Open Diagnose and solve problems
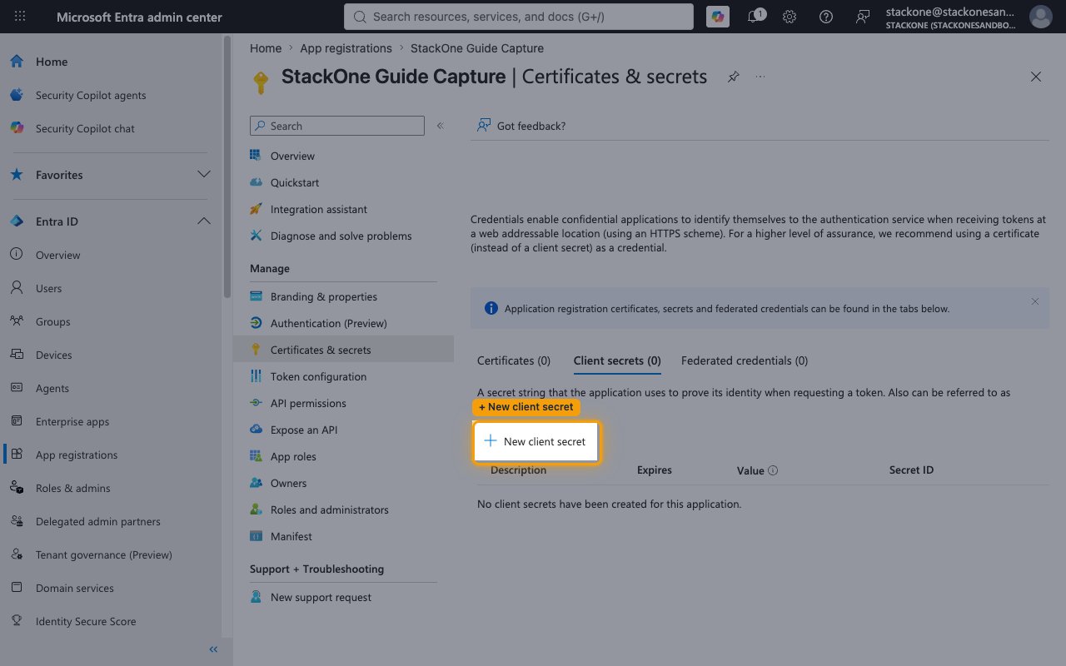Viewport: 1066px width, 666px height. pos(343,236)
